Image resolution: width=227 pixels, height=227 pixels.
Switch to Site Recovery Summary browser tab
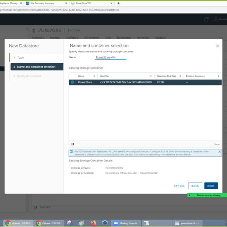coord(42,3)
